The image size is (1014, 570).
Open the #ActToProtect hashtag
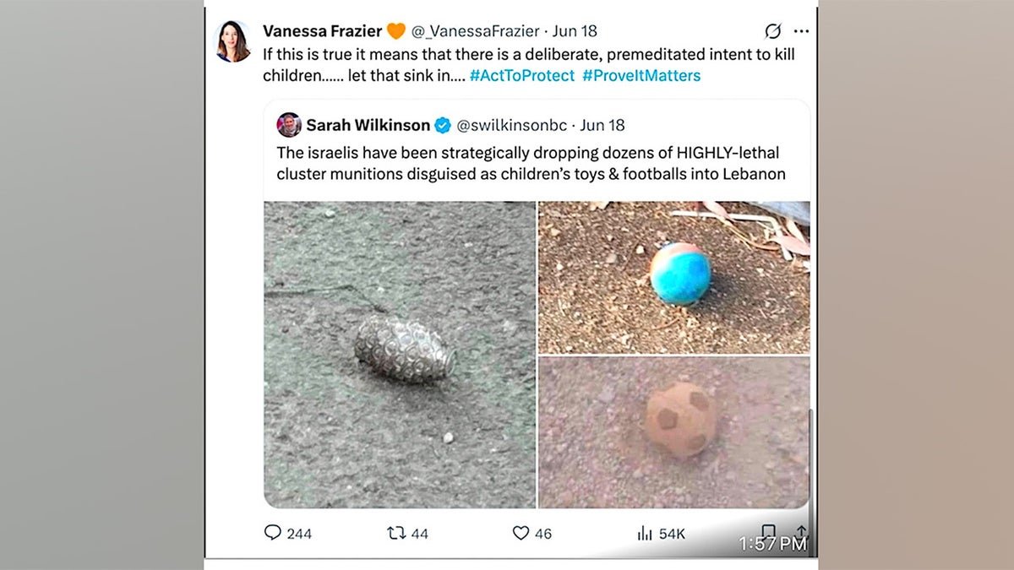(x=522, y=75)
